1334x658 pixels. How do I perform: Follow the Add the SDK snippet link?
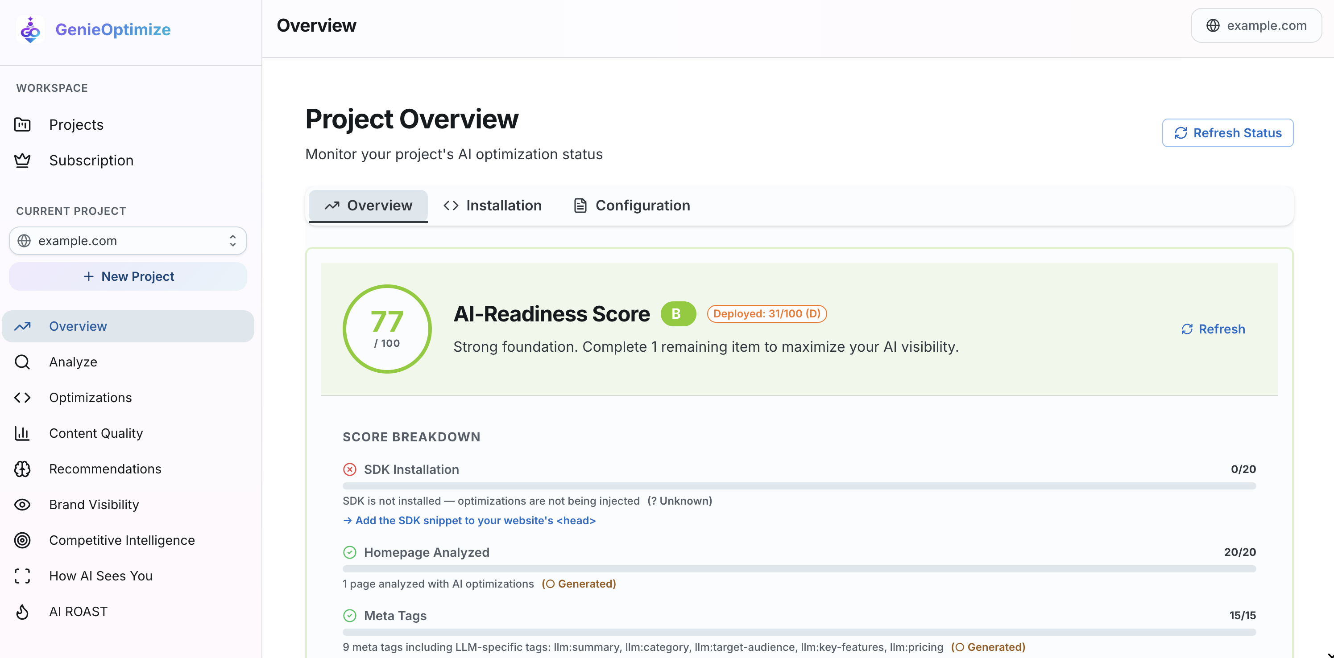469,520
